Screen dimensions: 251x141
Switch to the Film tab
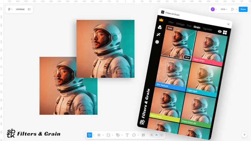[171, 22]
